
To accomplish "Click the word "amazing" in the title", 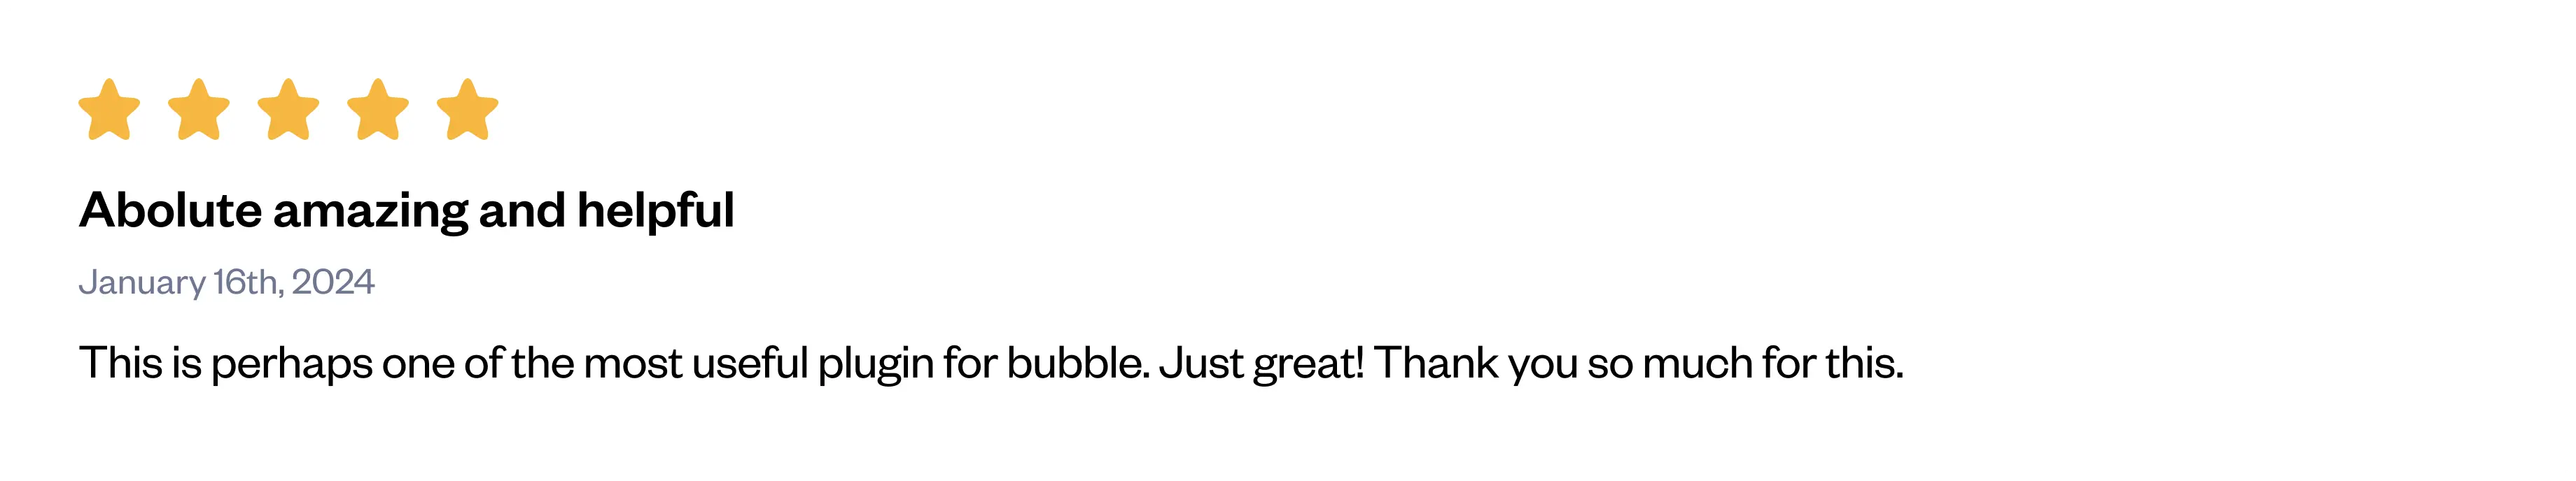I will pyautogui.click(x=370, y=210).
